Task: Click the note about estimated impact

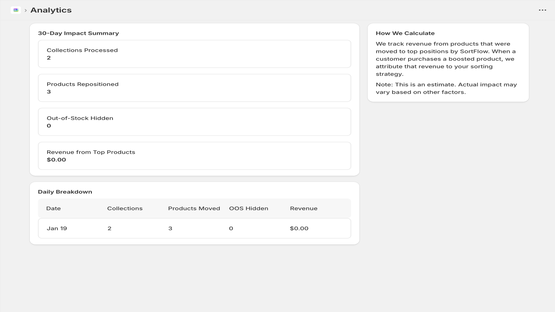Action: coord(446,88)
